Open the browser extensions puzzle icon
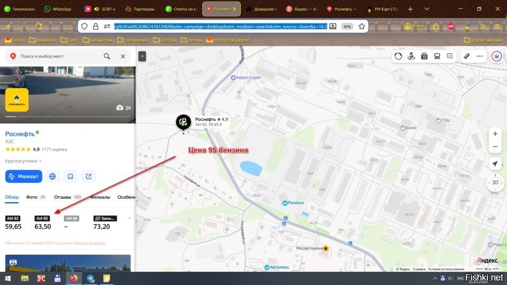 click(x=436, y=27)
